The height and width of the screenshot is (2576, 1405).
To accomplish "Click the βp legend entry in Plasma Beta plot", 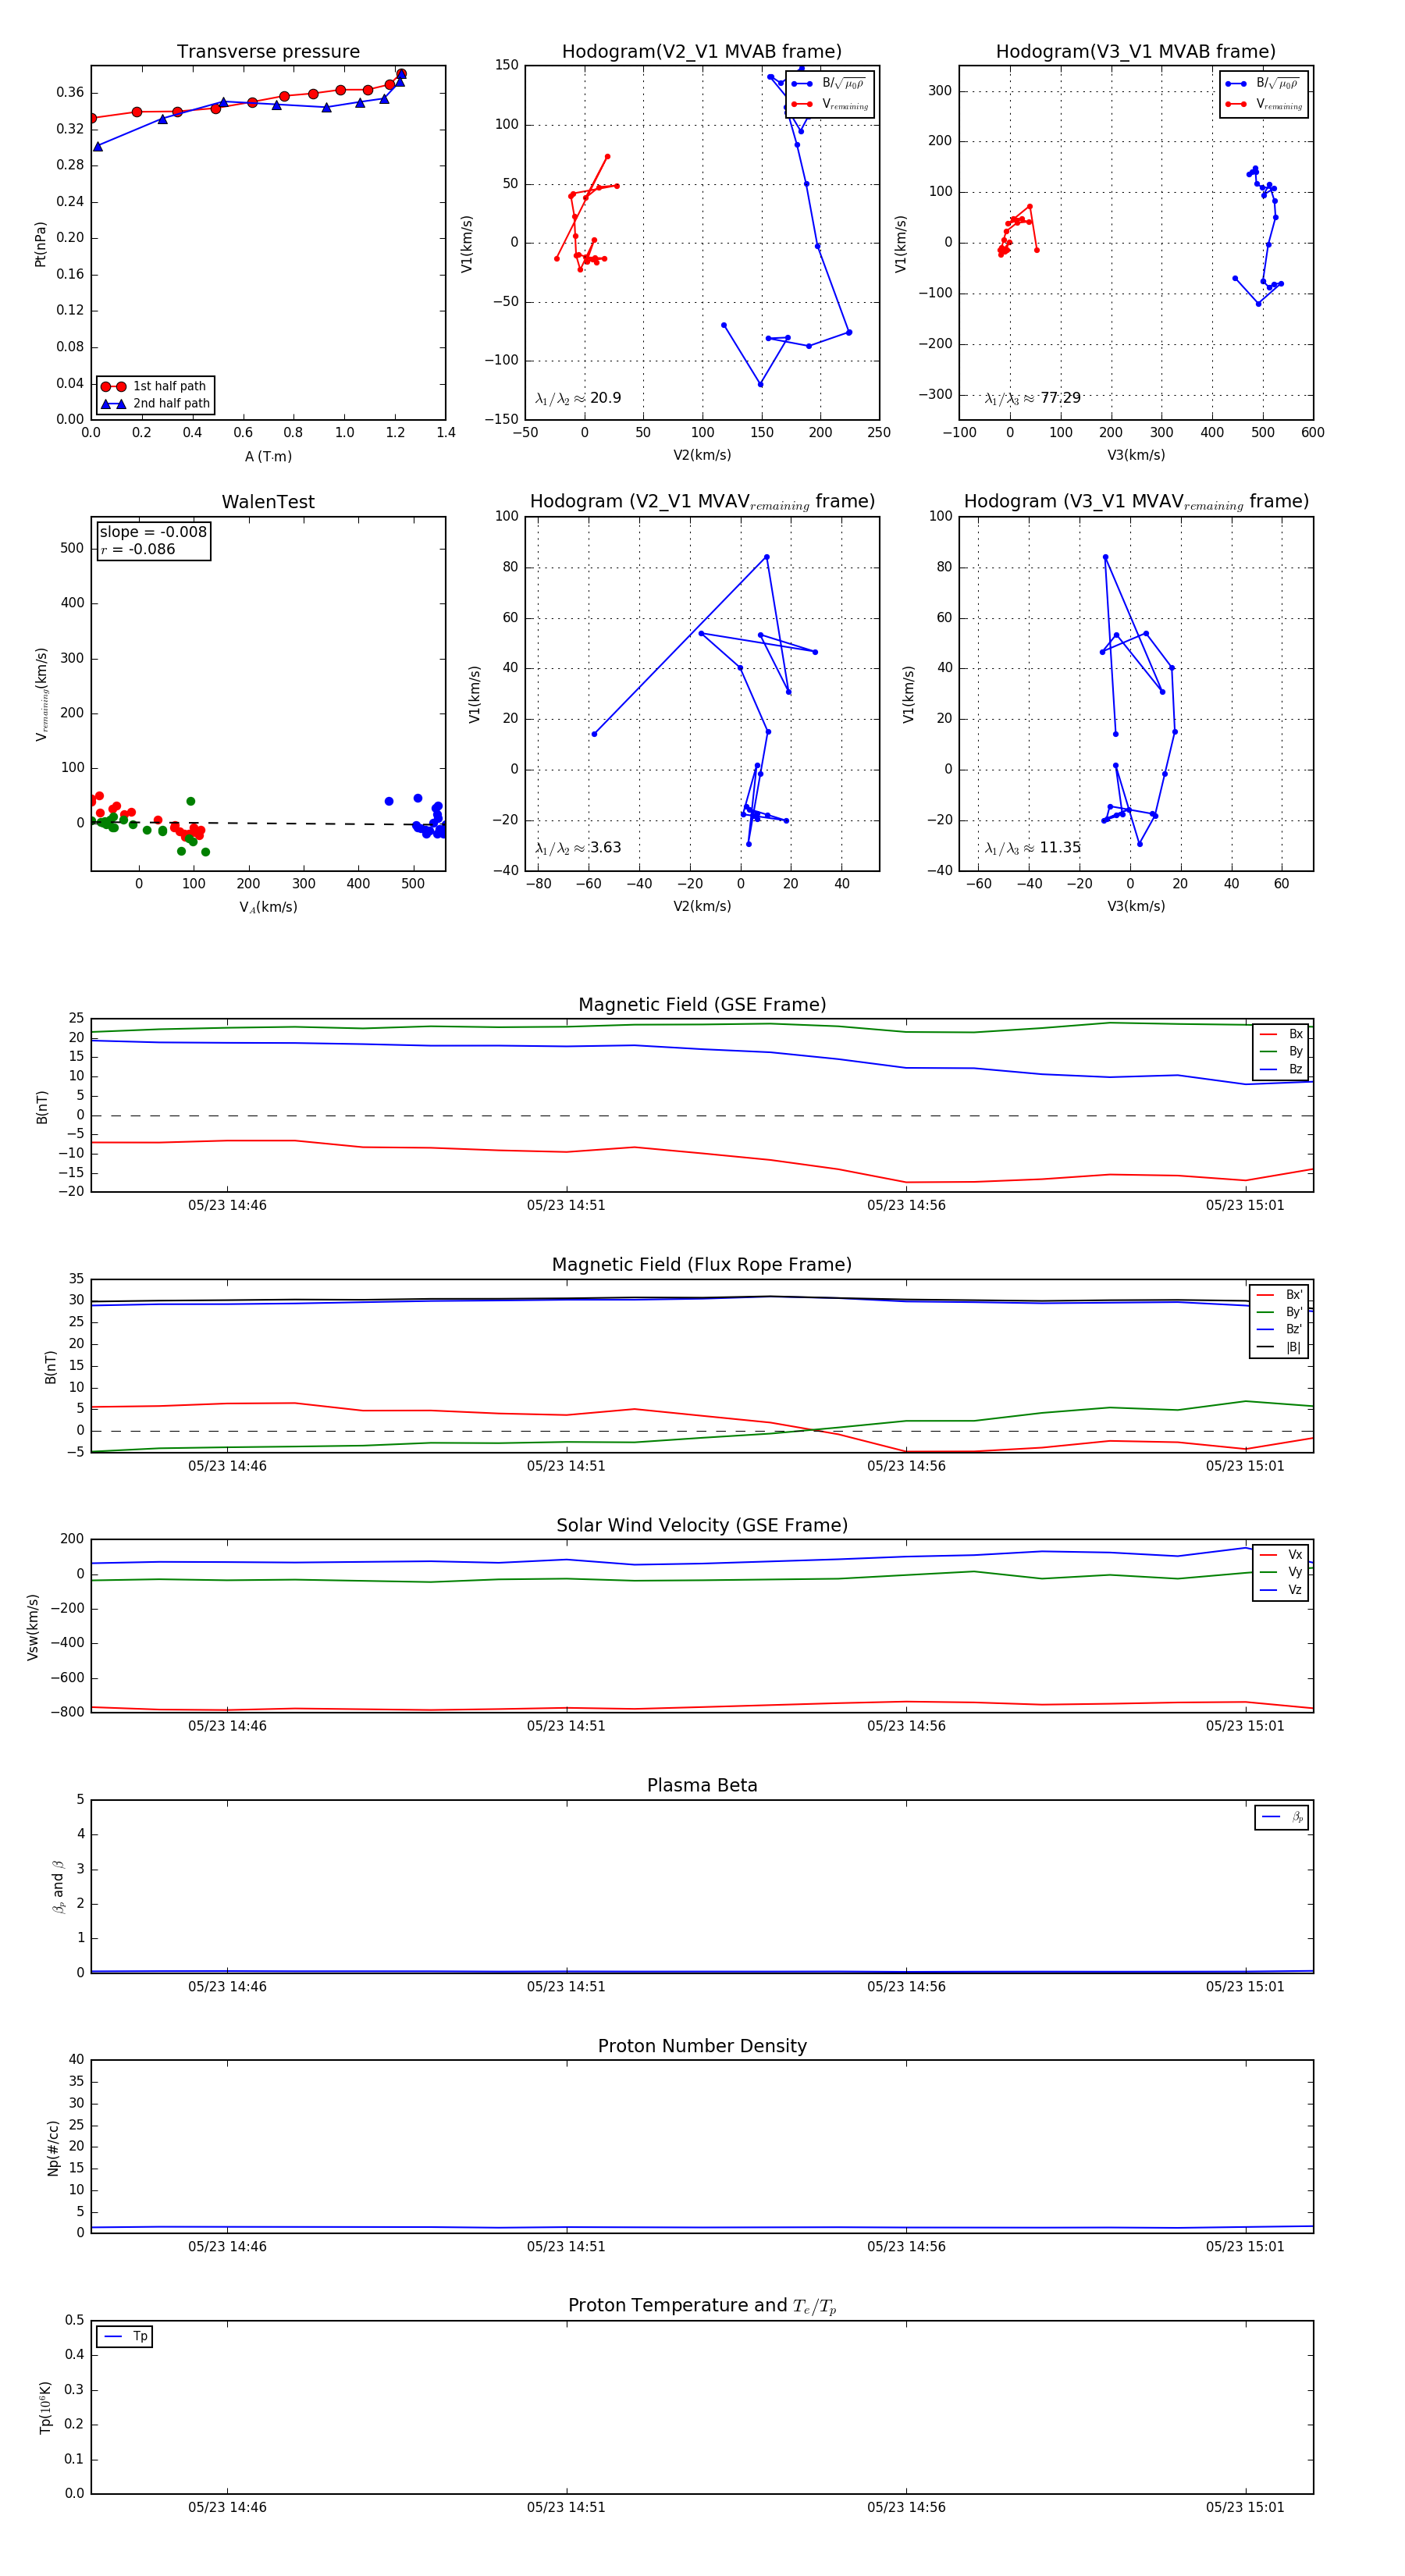I will pos(1282,1817).
